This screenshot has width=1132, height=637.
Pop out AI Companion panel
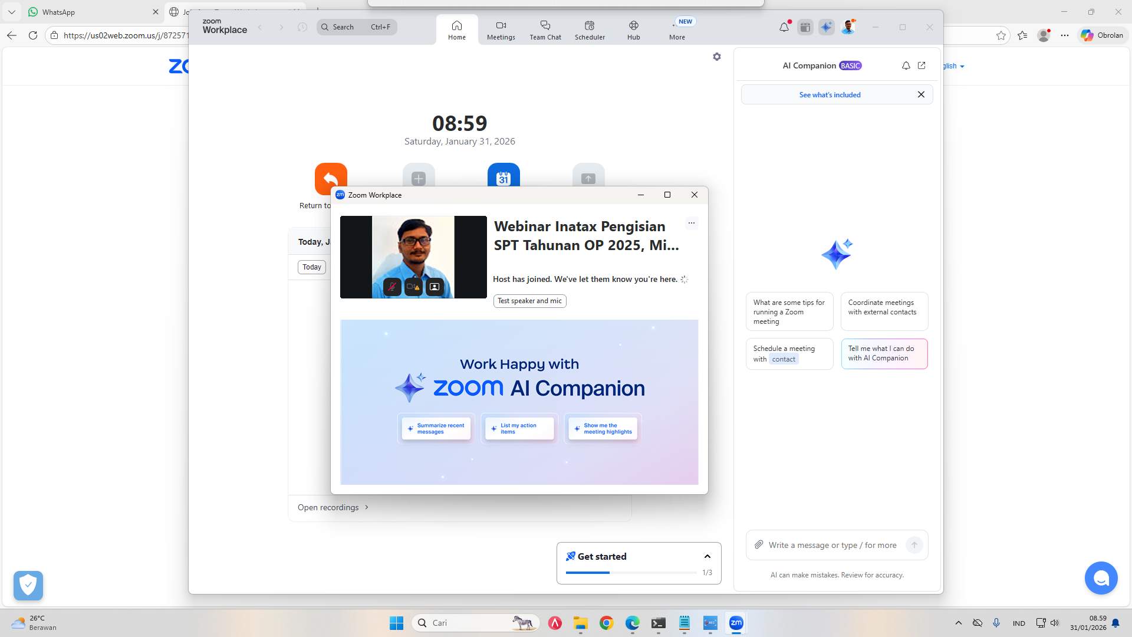(x=922, y=65)
